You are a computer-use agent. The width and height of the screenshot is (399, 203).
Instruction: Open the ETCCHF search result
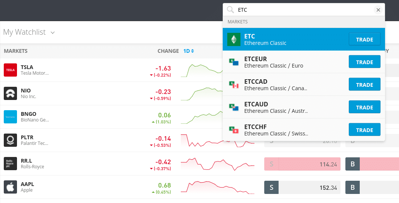tap(303, 130)
